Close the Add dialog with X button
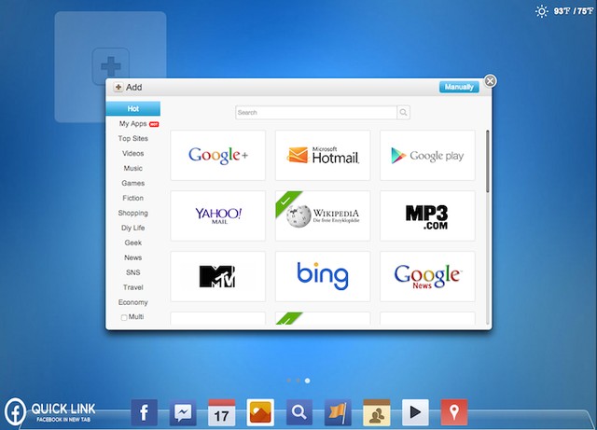597x430 pixels. click(x=490, y=81)
